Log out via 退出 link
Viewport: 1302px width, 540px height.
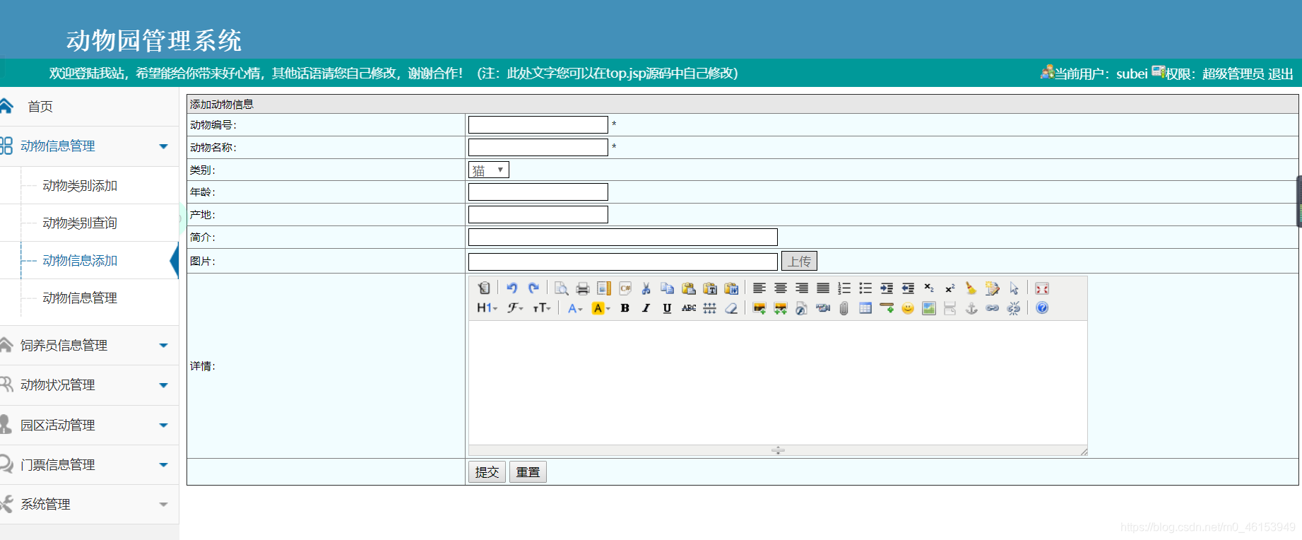click(x=1280, y=74)
